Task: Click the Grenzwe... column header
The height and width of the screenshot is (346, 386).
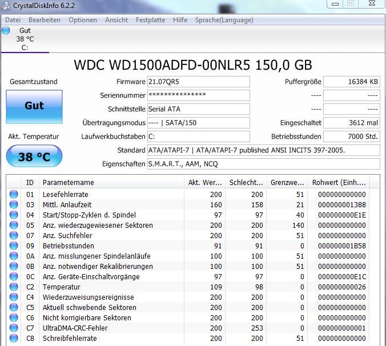Action: pyautogui.click(x=287, y=183)
